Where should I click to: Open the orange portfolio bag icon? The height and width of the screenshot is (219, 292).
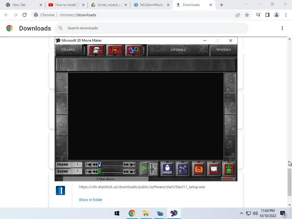(199, 169)
